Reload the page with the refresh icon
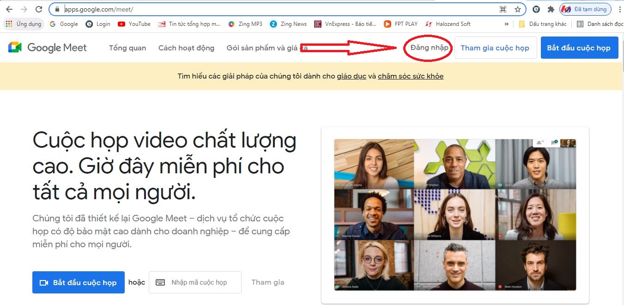The image size is (624, 305). pos(39,9)
